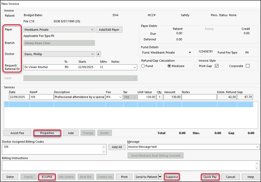Click the Item# field containing 105

pos(42,97)
